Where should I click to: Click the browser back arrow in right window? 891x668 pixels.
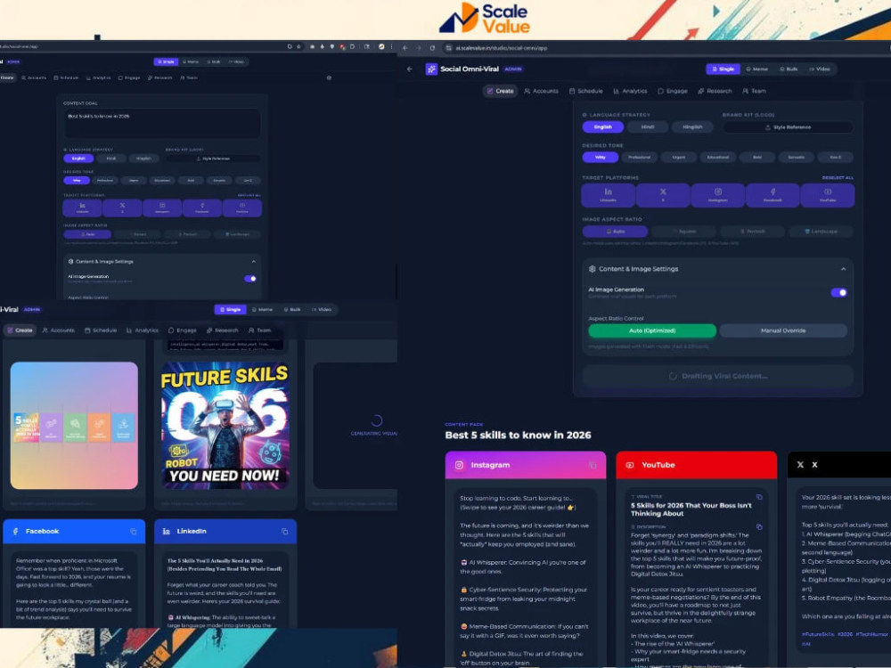point(405,48)
